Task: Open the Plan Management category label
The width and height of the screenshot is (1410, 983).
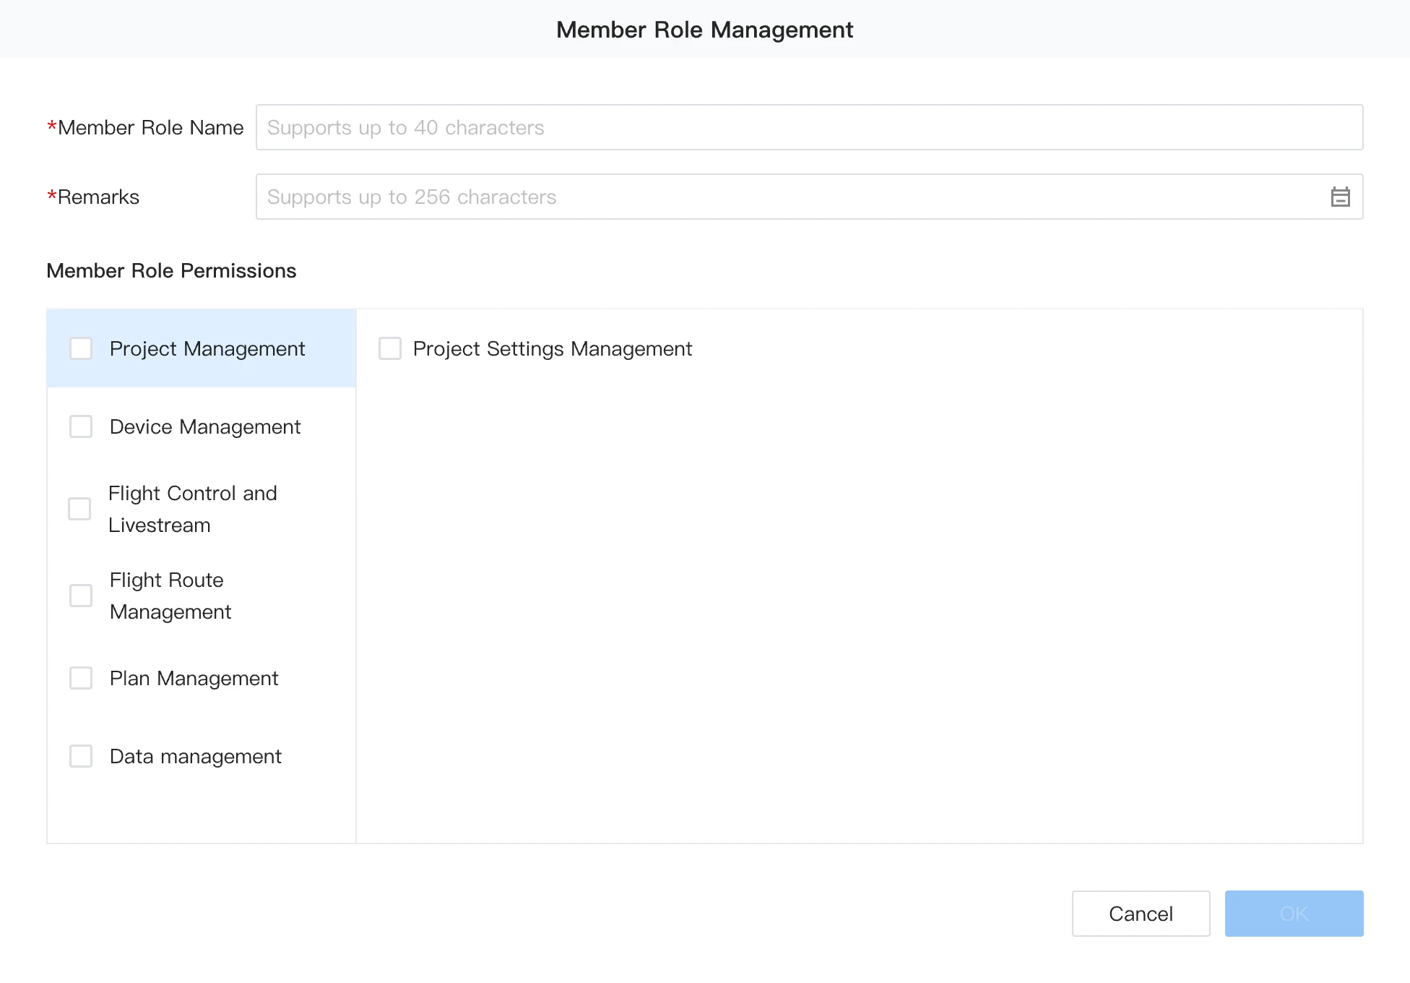Action: click(194, 678)
